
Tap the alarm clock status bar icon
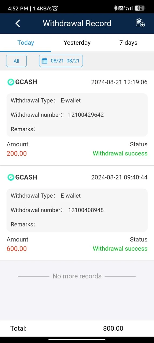tap(55, 8)
